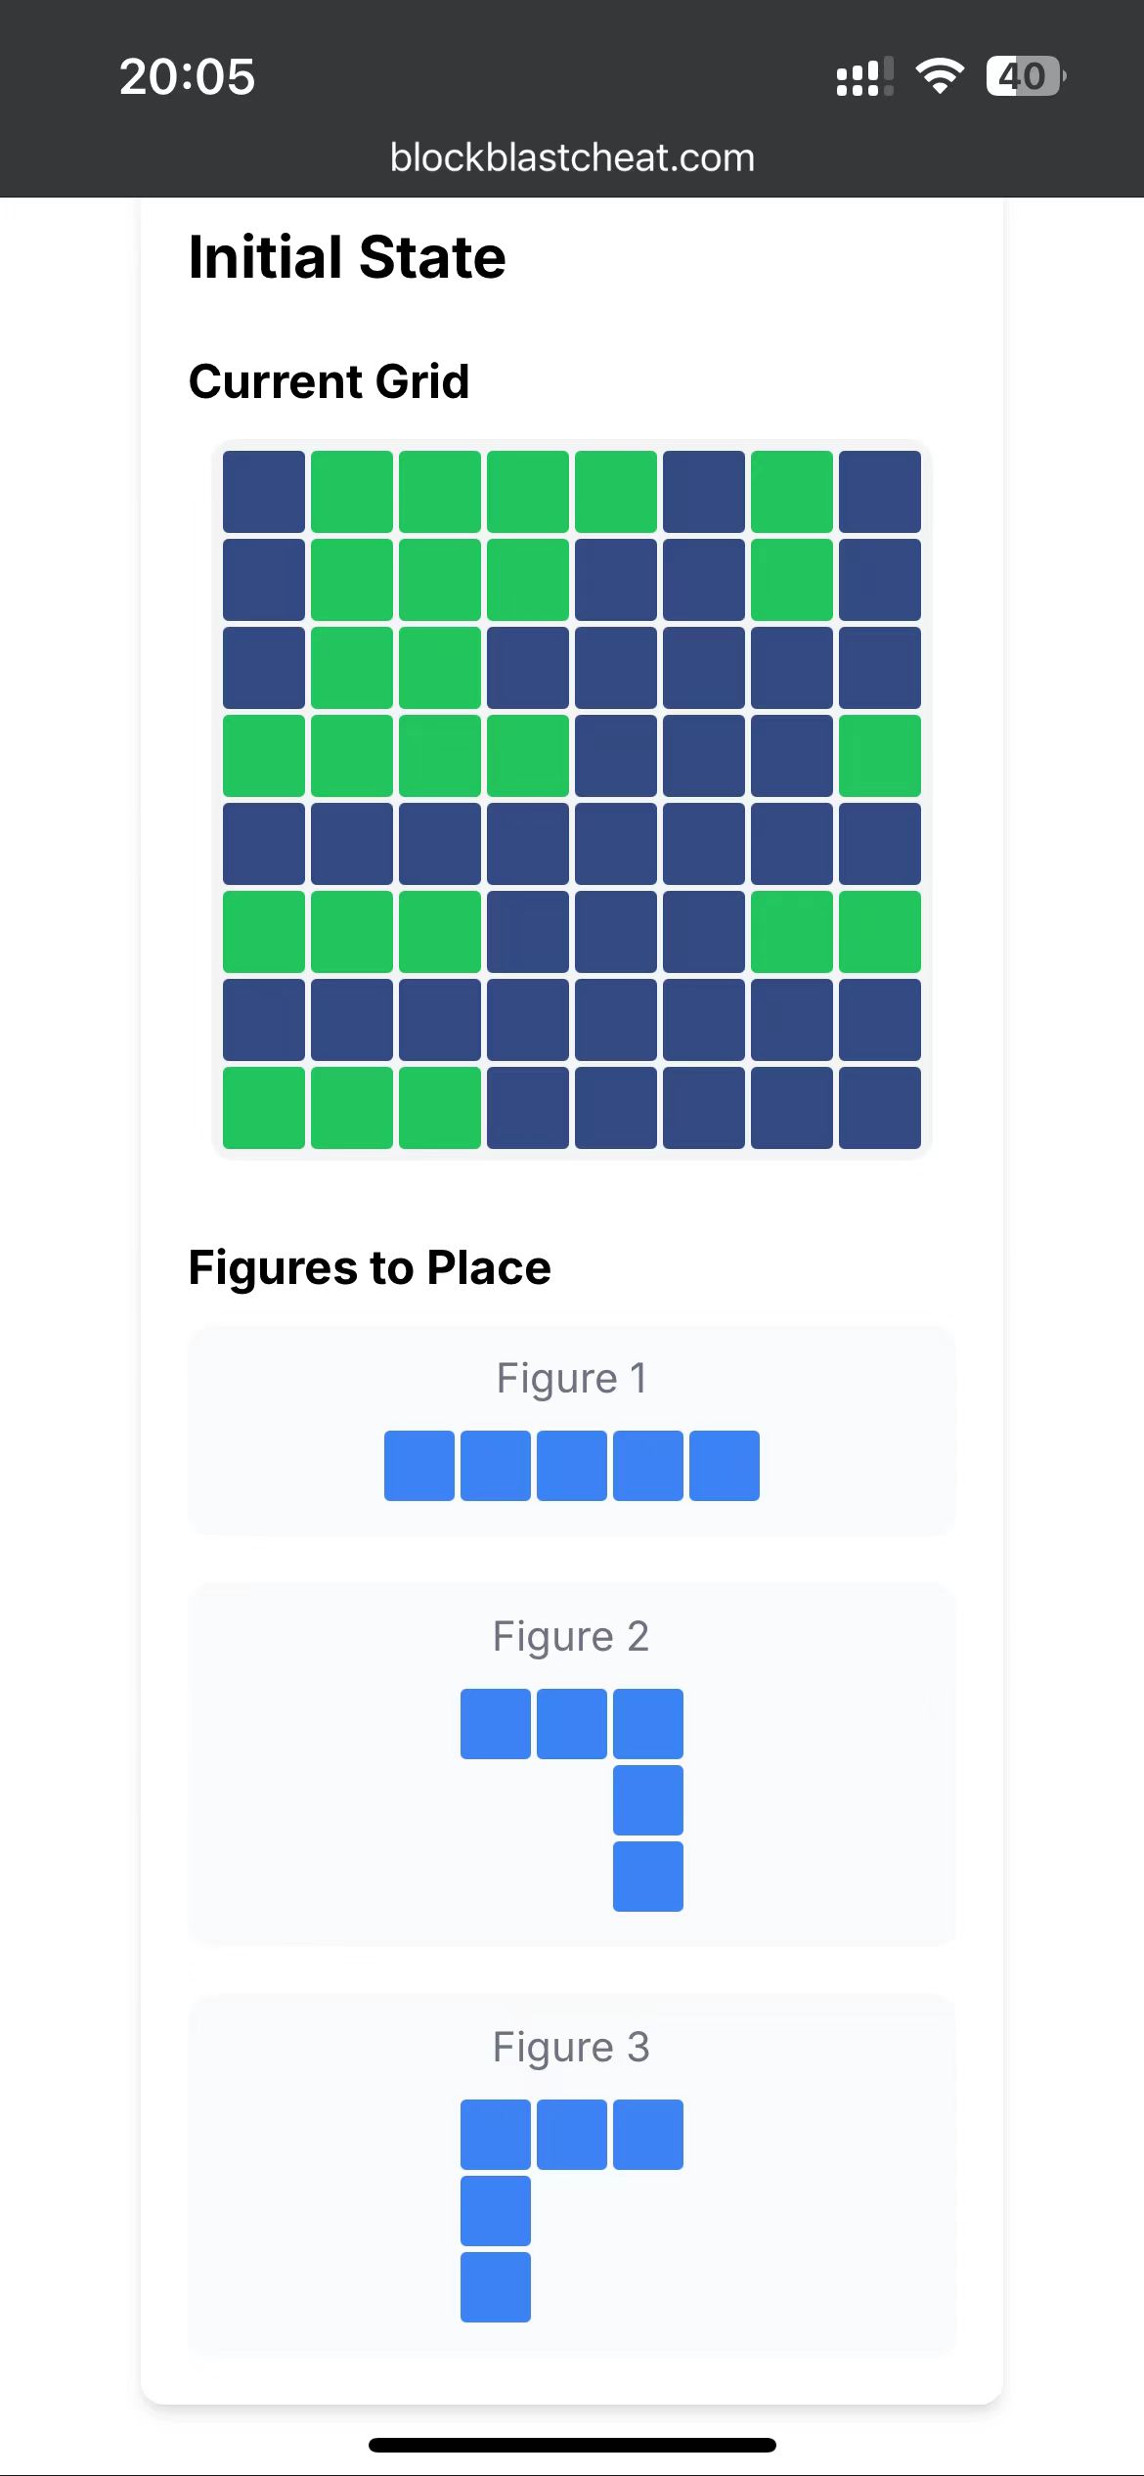Click the "Figure 2" label
Image resolution: width=1144 pixels, height=2476 pixels.
(x=572, y=1636)
